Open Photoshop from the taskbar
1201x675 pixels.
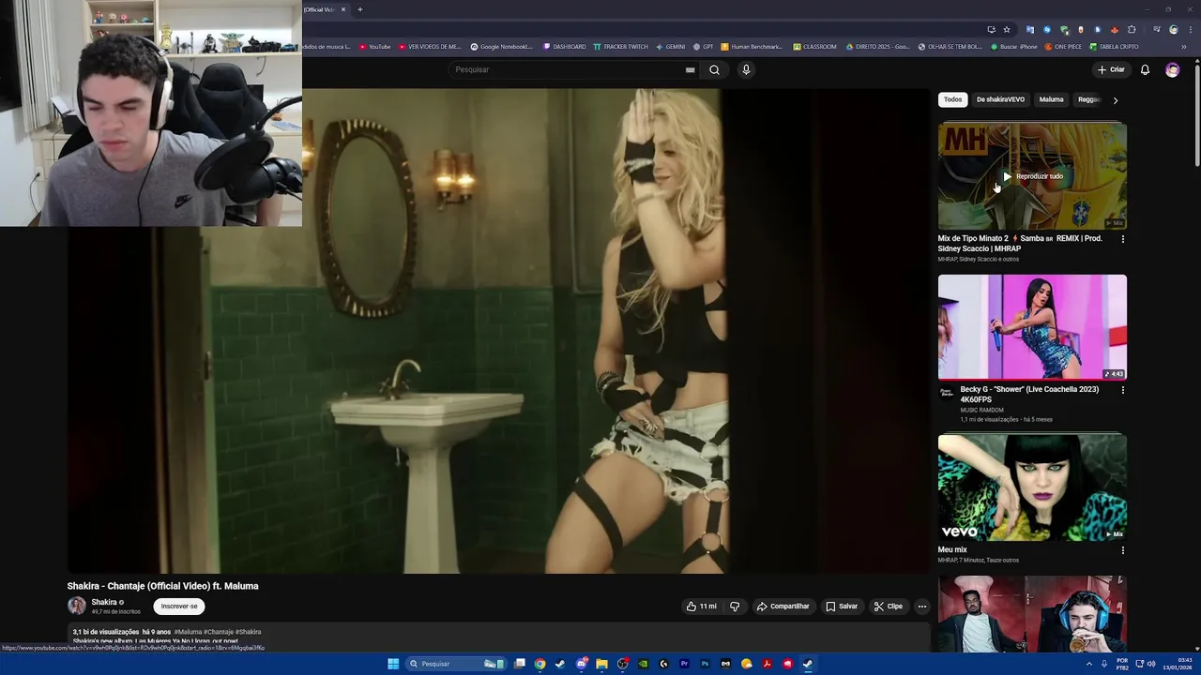tap(705, 664)
